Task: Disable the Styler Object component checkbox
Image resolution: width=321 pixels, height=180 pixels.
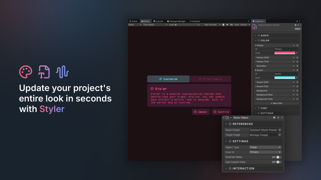Action: [x=231, y=118]
